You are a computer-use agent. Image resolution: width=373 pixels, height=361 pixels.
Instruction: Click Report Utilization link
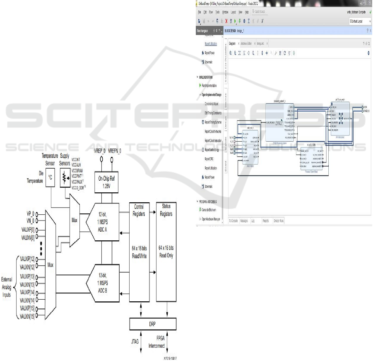211,44
